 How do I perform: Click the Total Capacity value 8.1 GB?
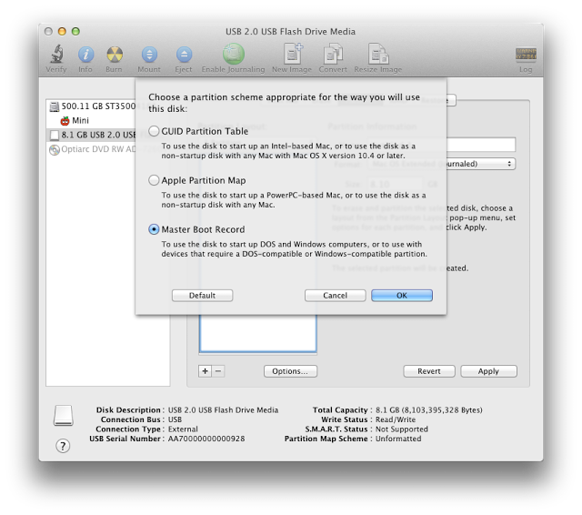[x=428, y=410]
